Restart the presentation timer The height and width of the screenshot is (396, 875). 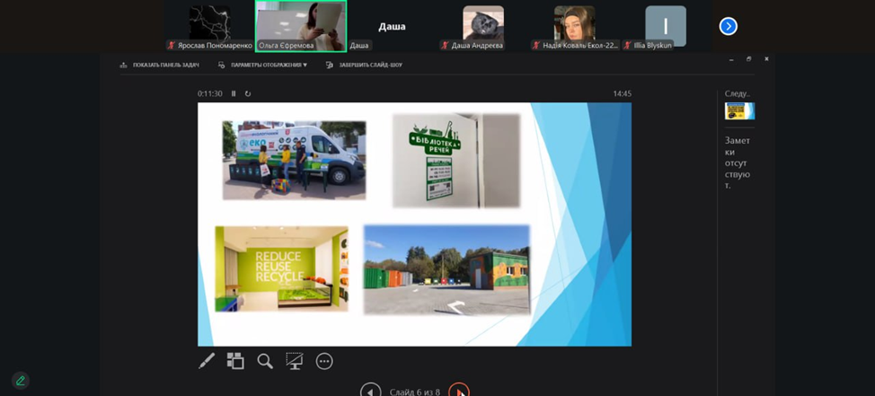point(248,93)
